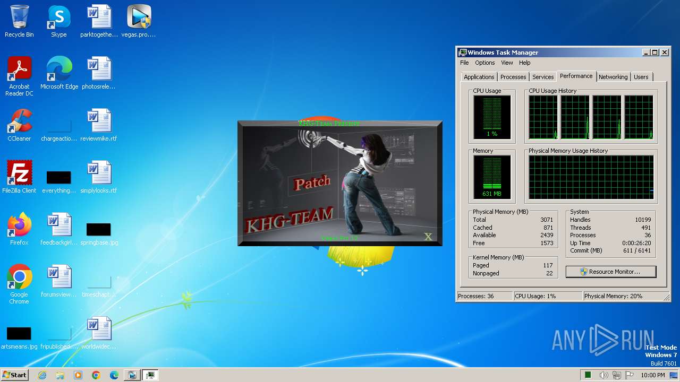The height and width of the screenshot is (382, 680).
Task: Minimize the Windows Task Manager window
Action: [x=646, y=53]
